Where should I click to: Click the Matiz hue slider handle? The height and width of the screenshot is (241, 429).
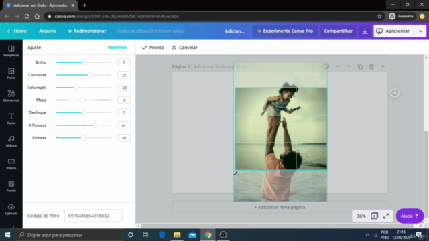[82, 100]
